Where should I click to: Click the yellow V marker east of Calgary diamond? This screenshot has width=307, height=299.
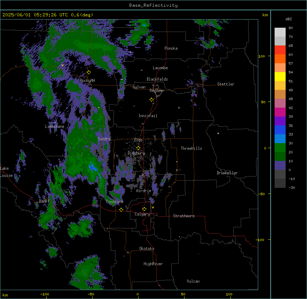pos(153,207)
